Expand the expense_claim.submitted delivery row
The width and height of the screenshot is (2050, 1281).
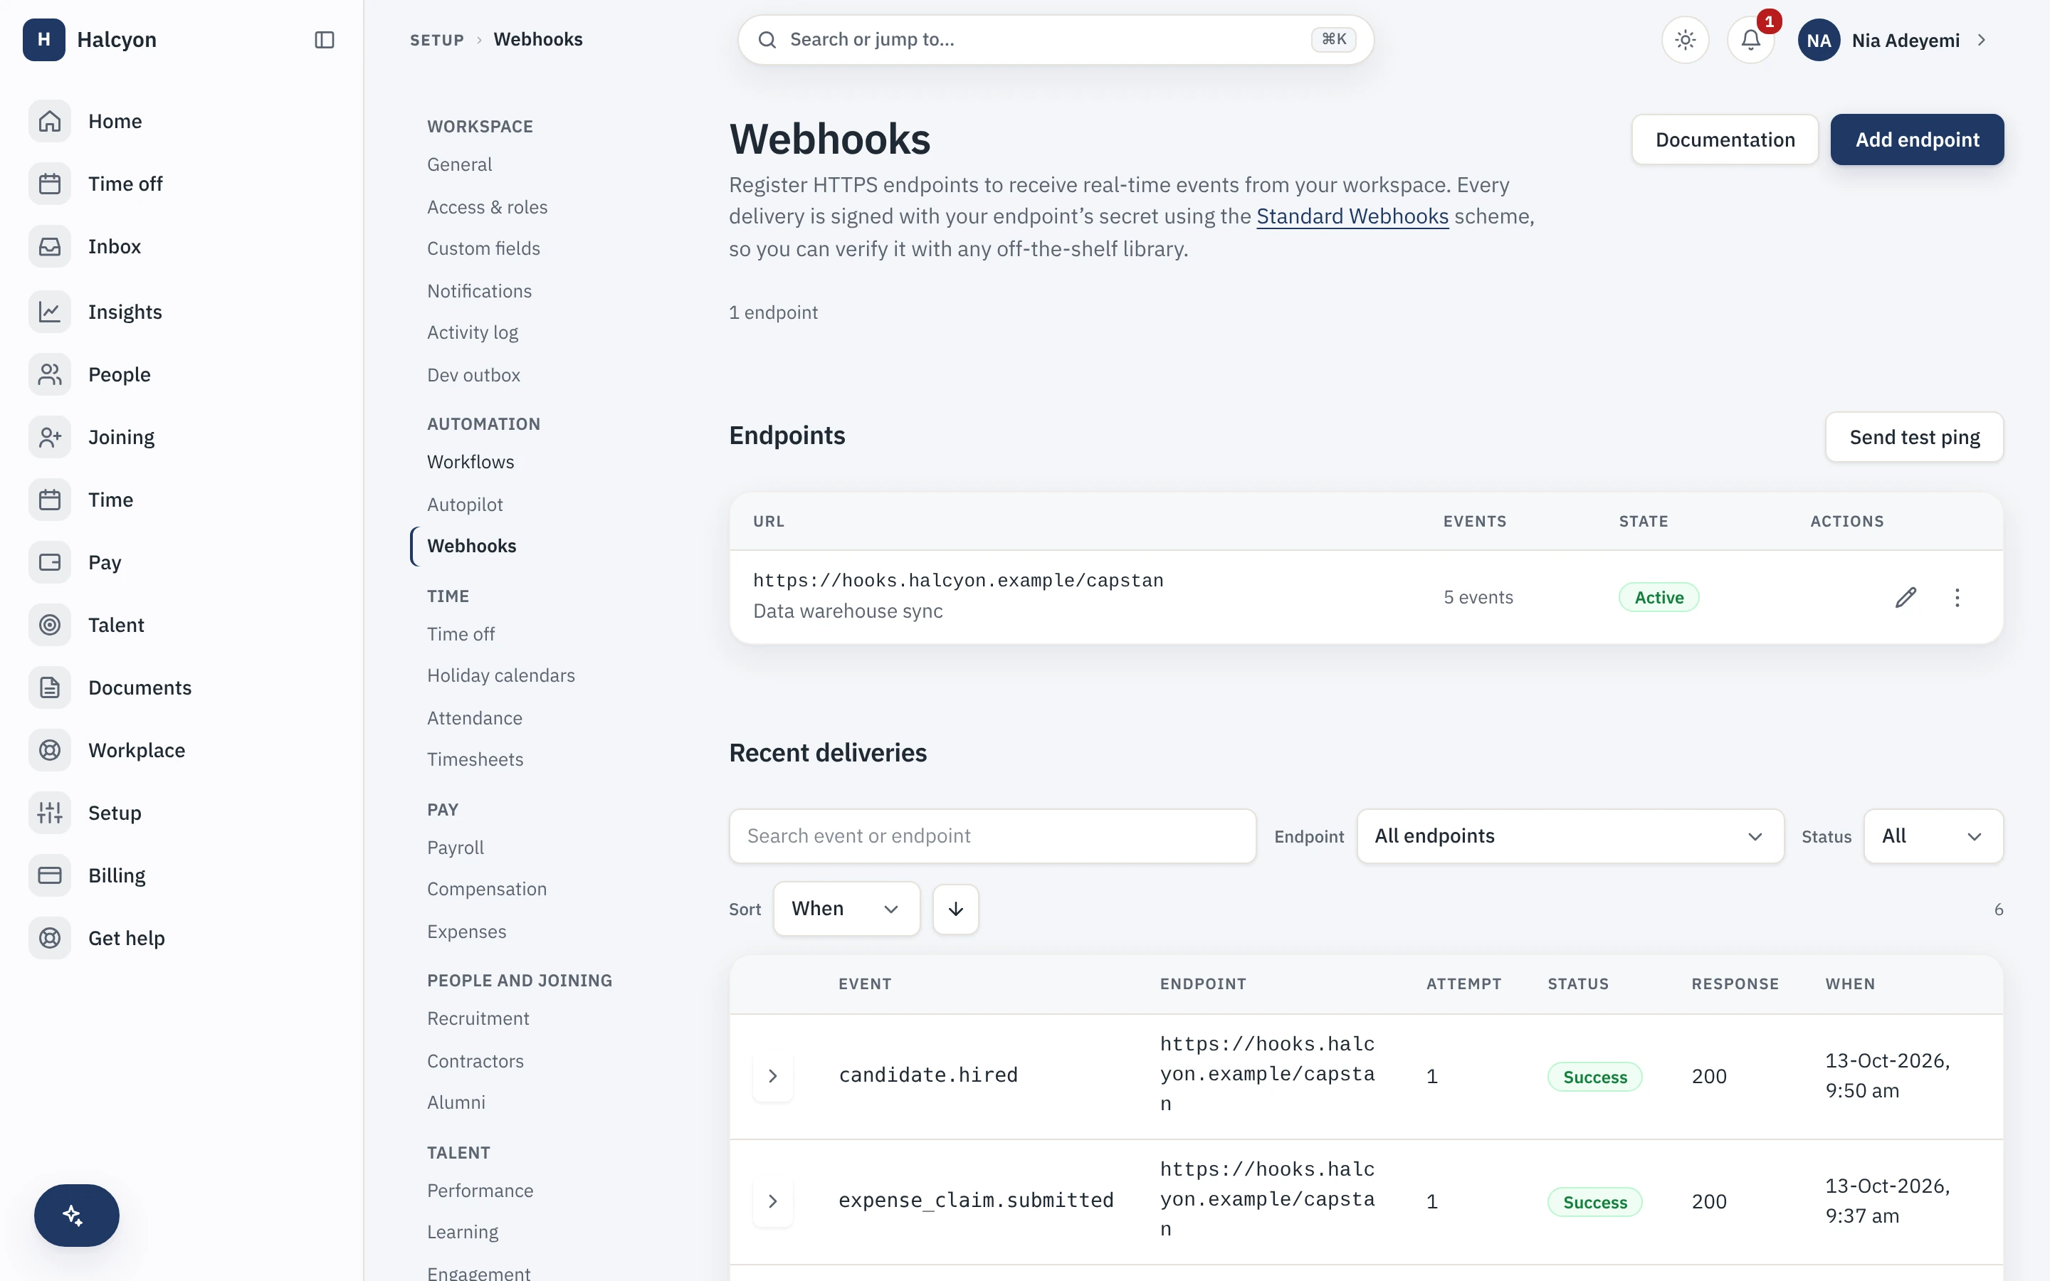click(772, 1201)
